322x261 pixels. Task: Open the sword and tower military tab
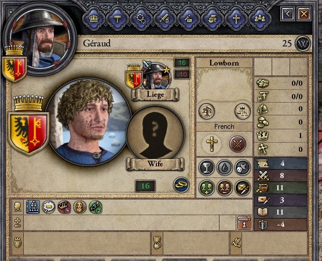coord(165,19)
